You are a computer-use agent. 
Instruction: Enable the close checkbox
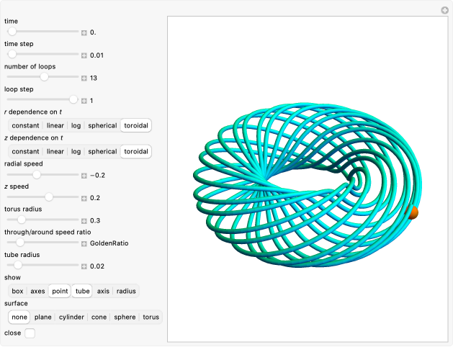pyautogui.click(x=30, y=333)
